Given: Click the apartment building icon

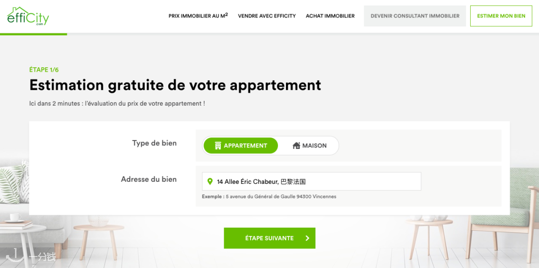Looking at the screenshot, I should pos(218,145).
